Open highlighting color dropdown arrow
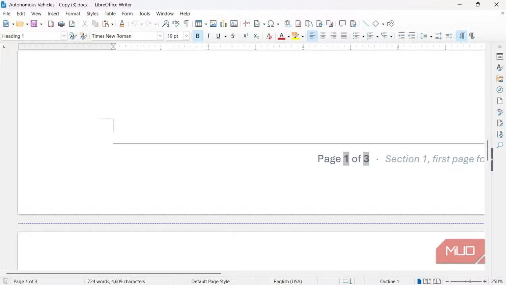506x285 pixels. [303, 36]
